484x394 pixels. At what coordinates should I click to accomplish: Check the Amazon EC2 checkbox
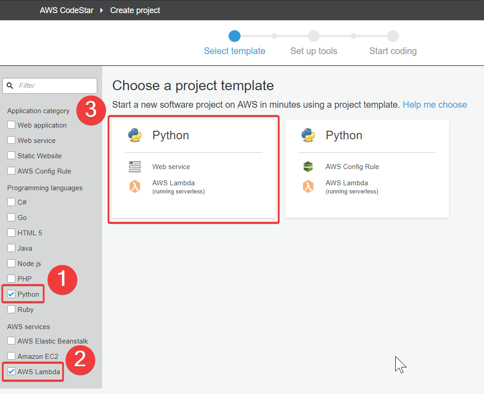tap(11, 356)
